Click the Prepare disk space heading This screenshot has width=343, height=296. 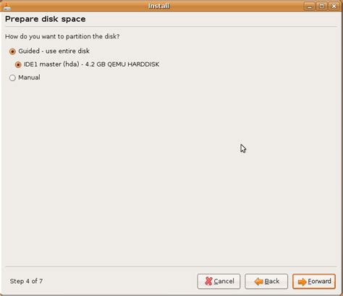click(46, 19)
